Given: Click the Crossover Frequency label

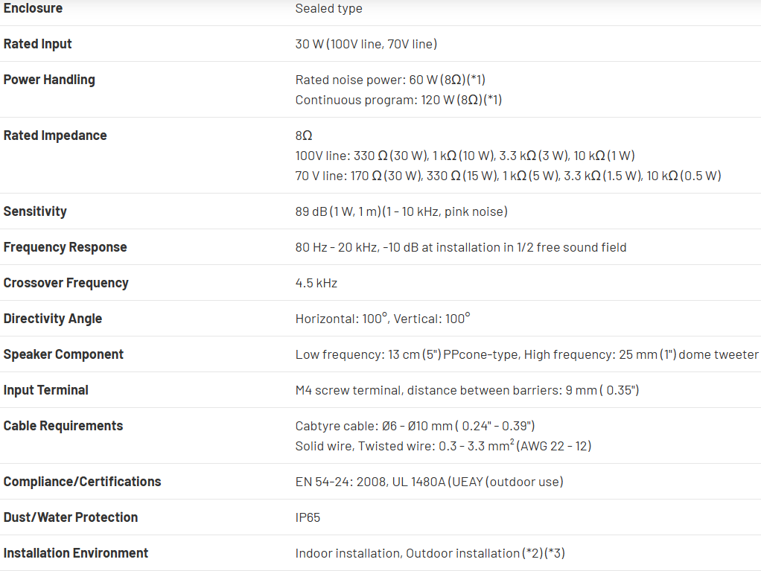Looking at the screenshot, I should coord(66,283).
